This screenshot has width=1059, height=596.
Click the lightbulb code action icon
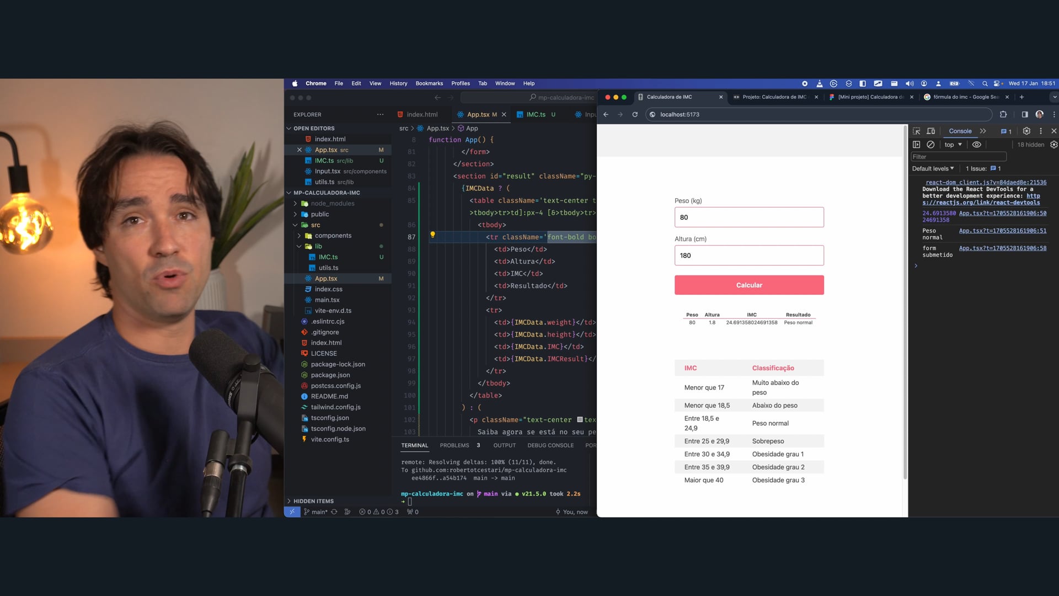click(x=432, y=235)
